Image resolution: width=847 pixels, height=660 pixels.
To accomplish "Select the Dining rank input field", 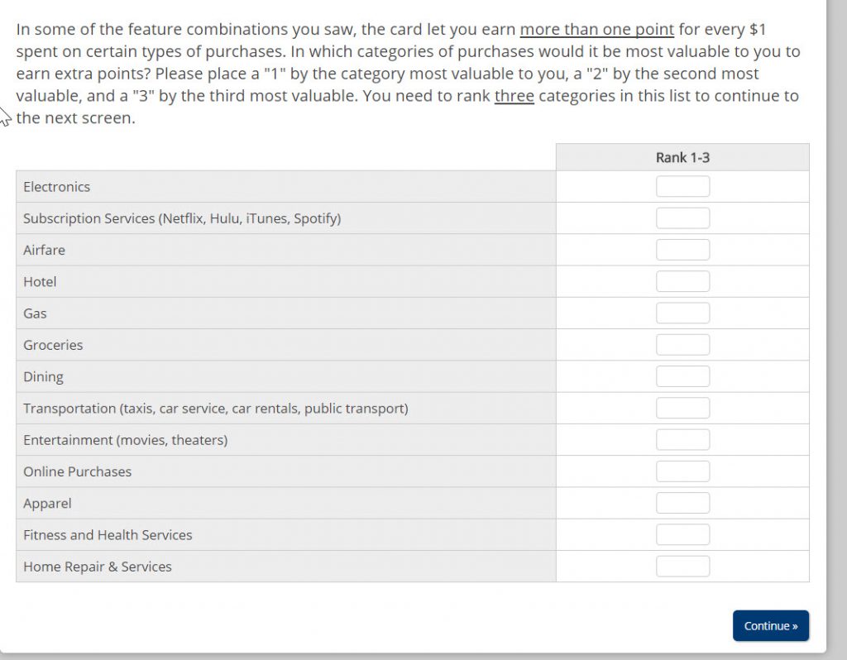I will (x=682, y=376).
